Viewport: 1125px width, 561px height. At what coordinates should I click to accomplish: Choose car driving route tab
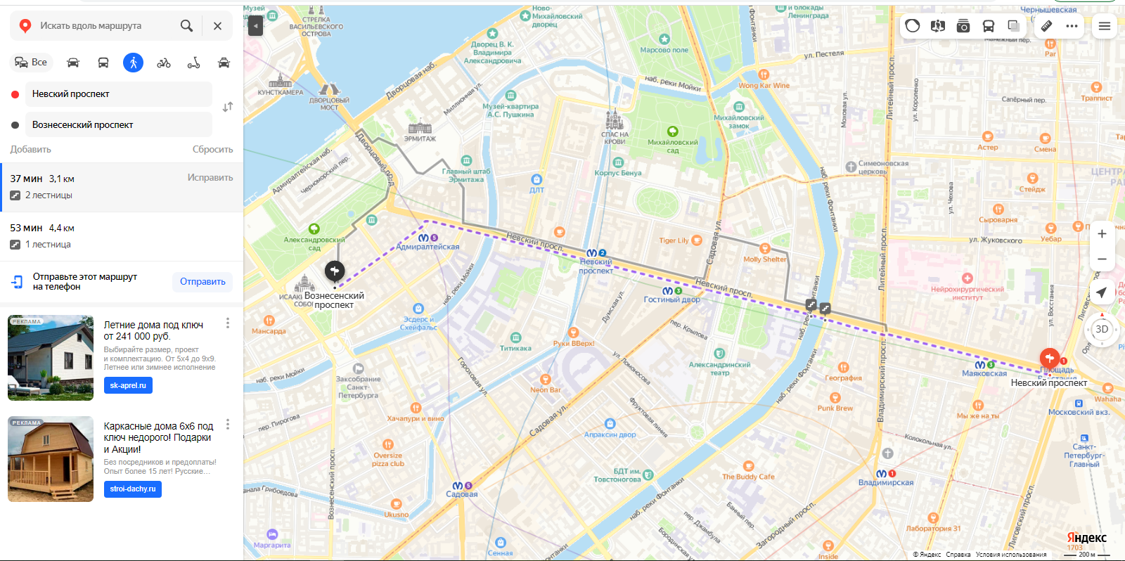pos(73,63)
